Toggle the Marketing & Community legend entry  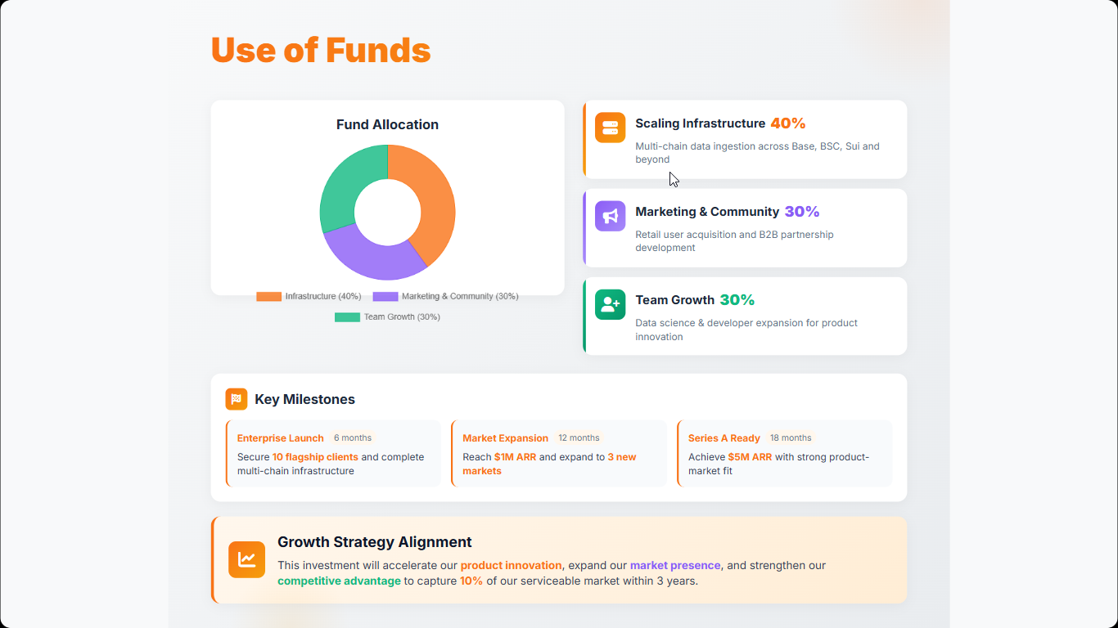coord(445,296)
